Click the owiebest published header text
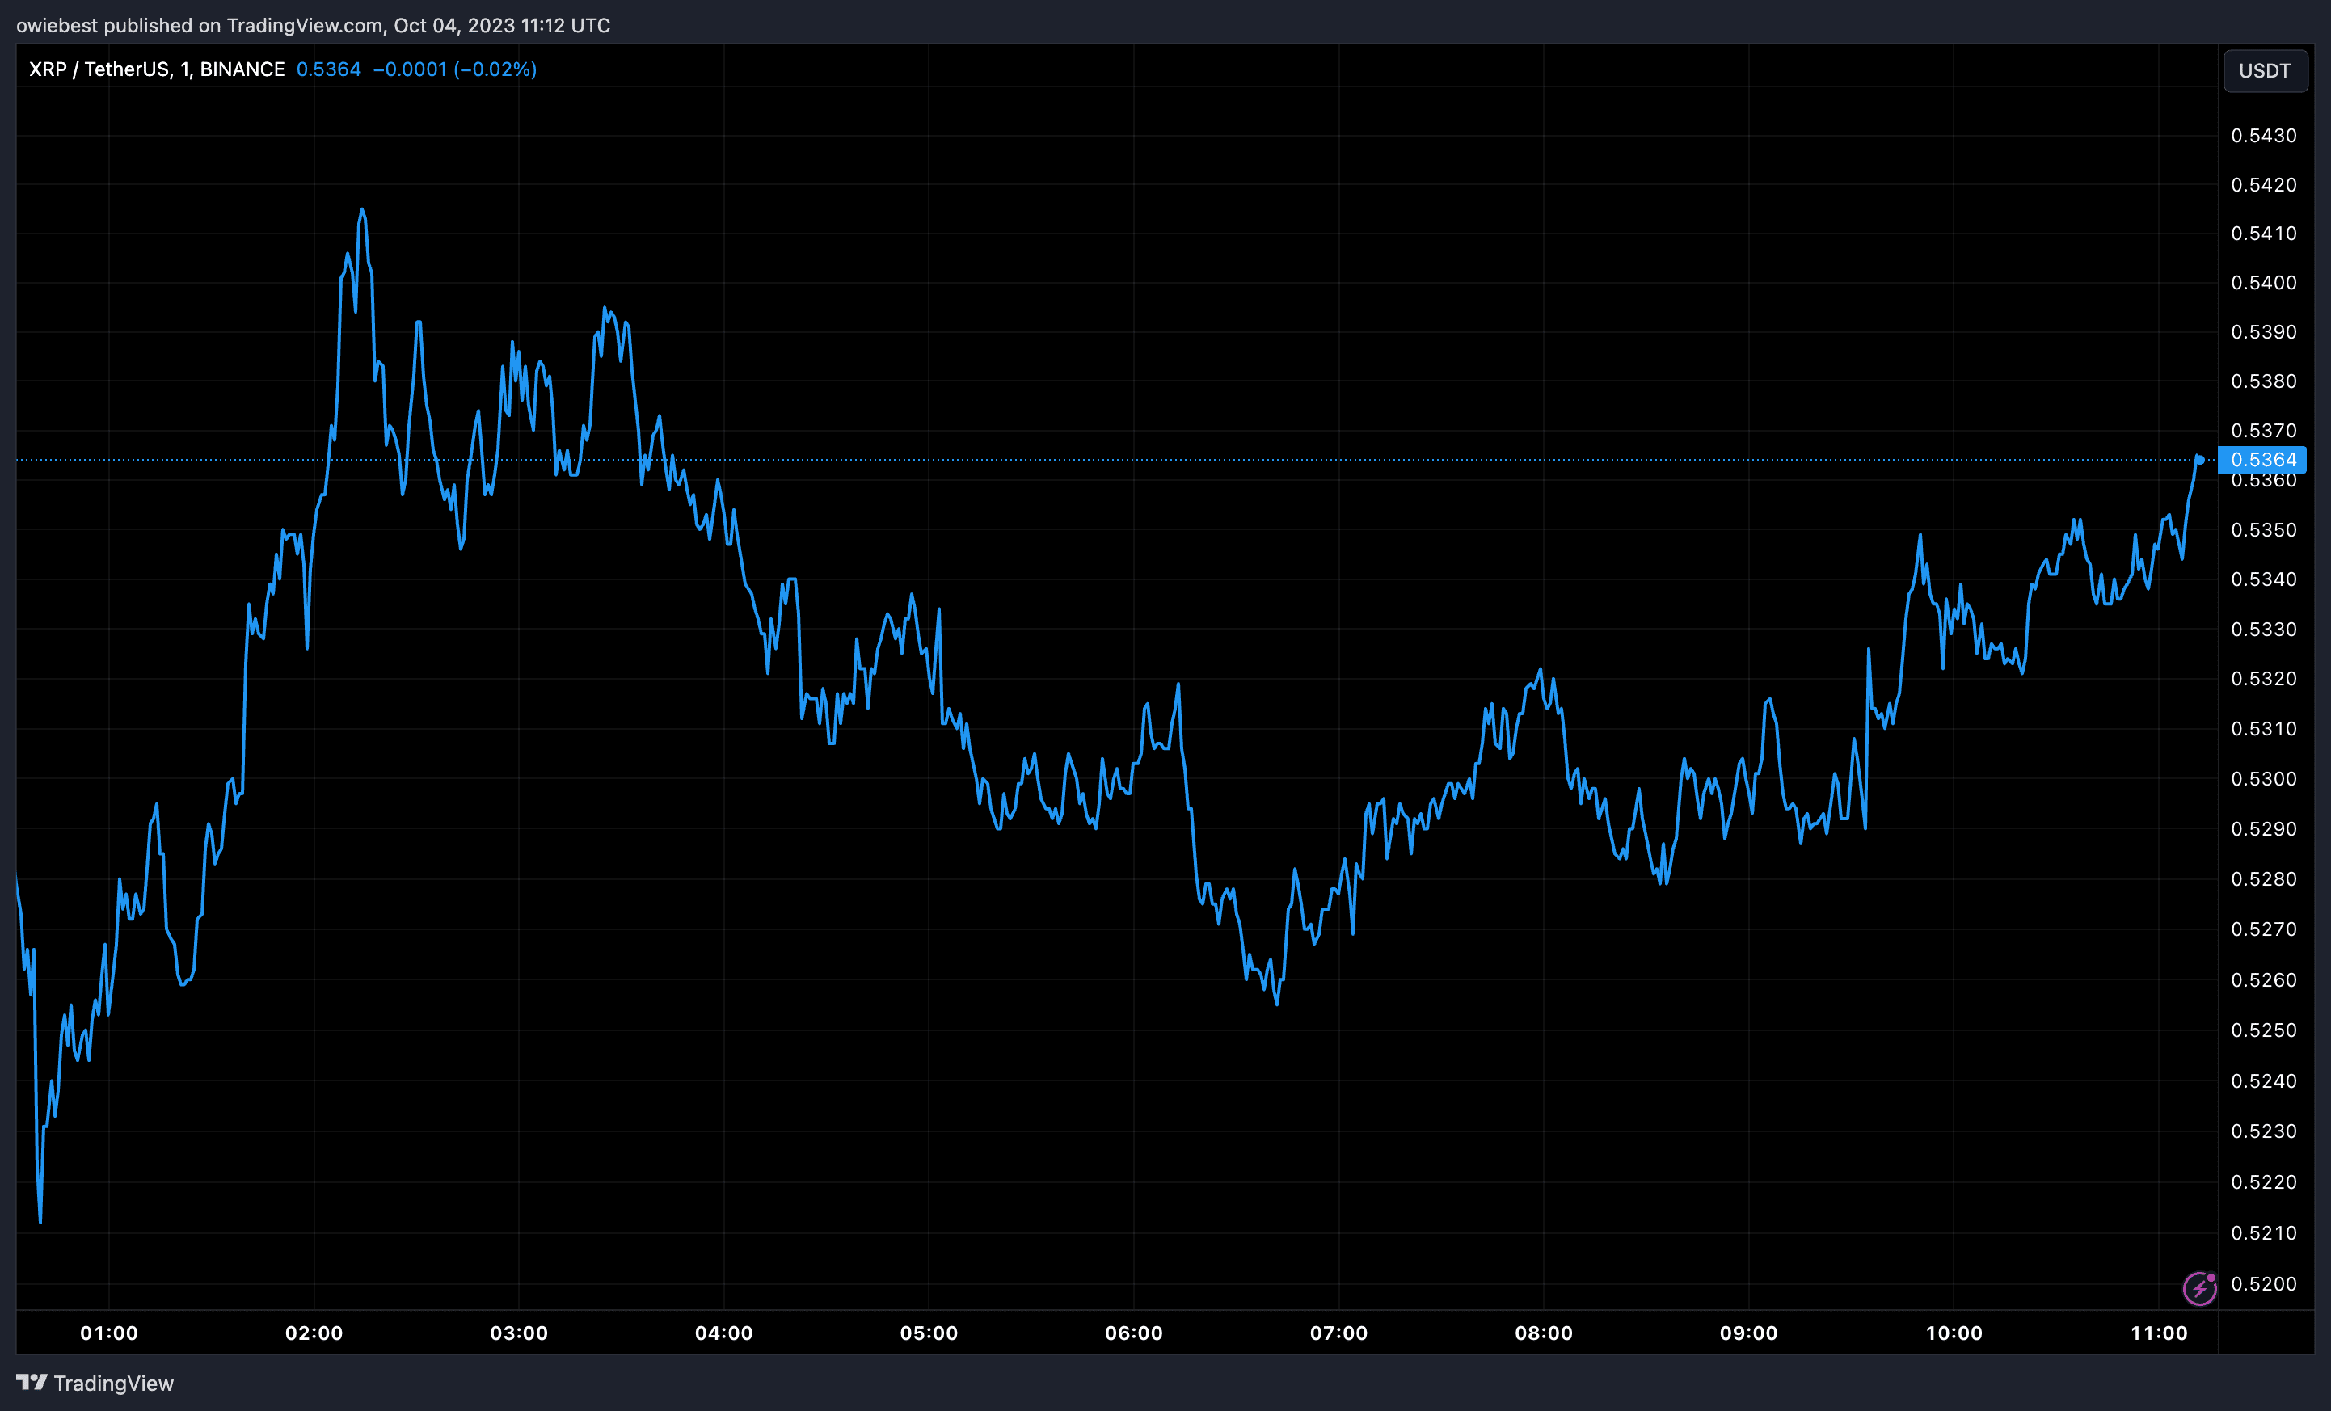The width and height of the screenshot is (2331, 1411). tap(312, 26)
